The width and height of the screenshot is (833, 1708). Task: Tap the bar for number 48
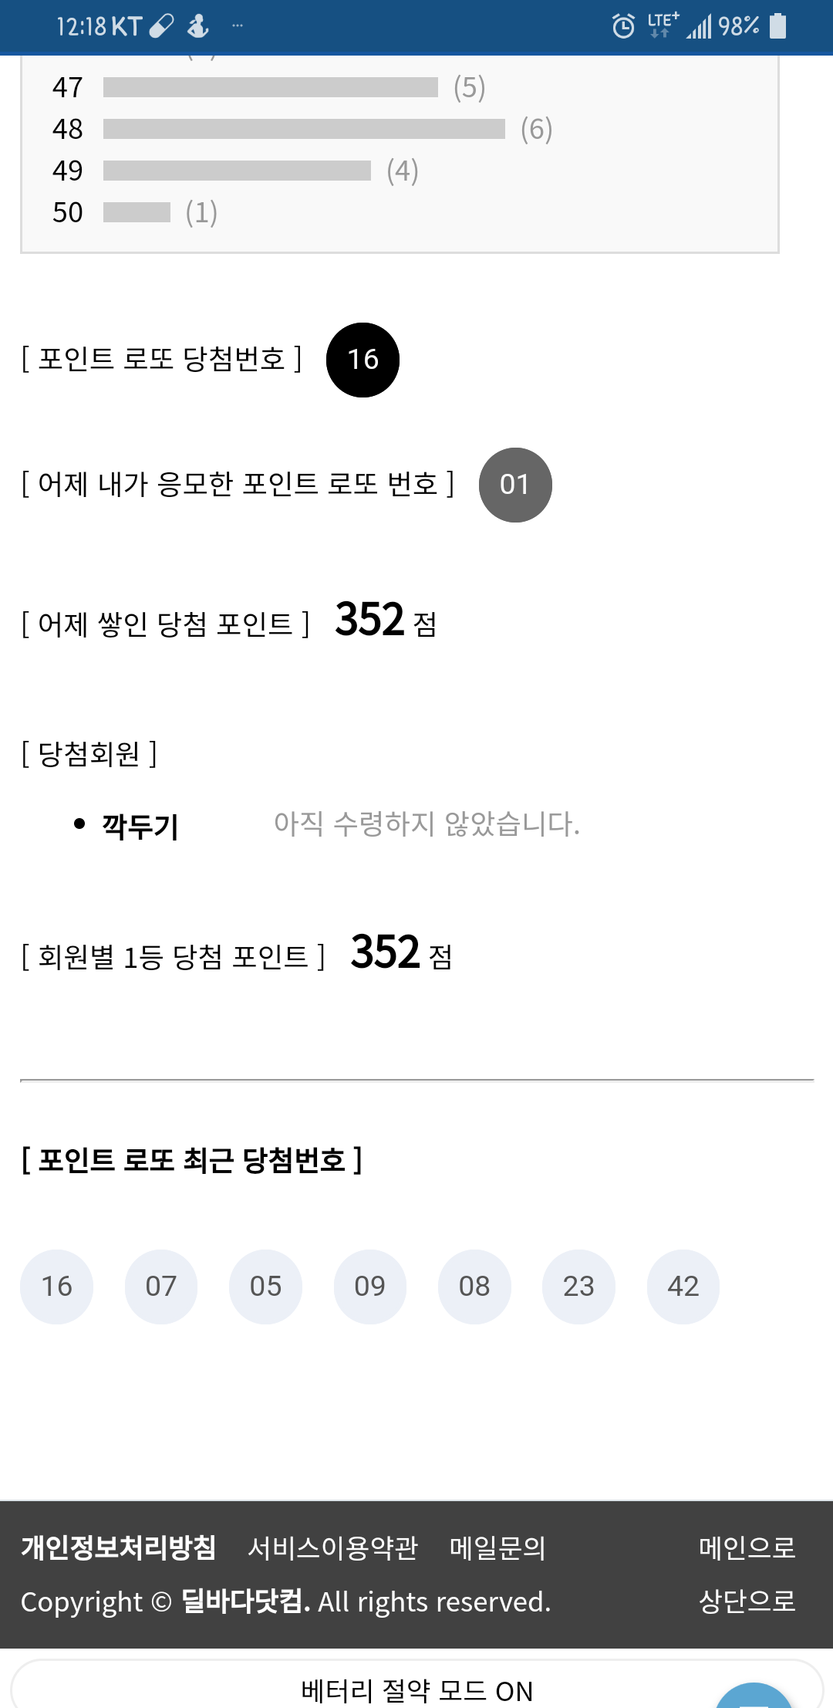(x=304, y=129)
